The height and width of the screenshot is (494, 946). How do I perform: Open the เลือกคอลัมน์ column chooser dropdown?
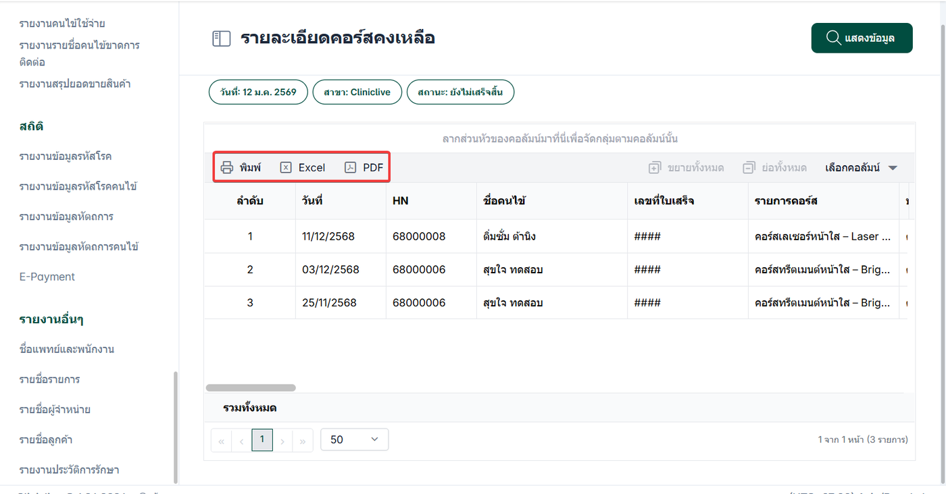coord(862,167)
